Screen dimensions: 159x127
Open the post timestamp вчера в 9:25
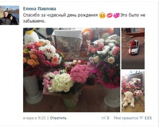pyautogui.click(x=34, y=118)
